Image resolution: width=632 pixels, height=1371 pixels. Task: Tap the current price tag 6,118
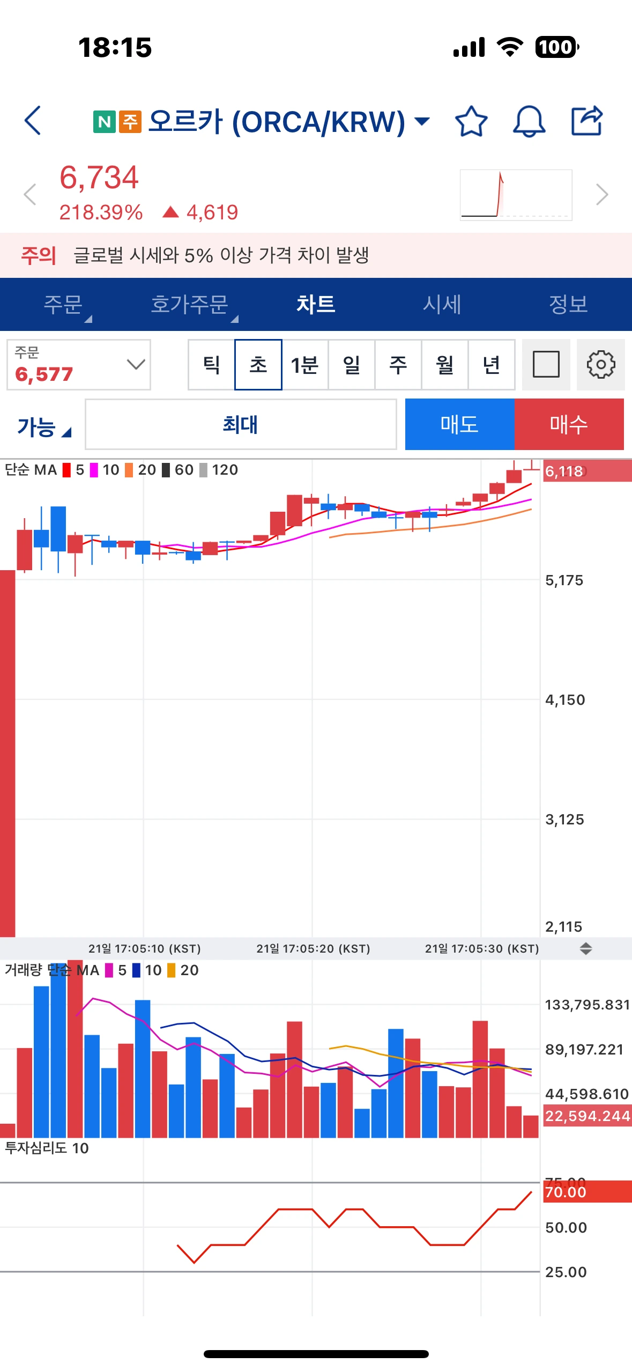coord(587,471)
